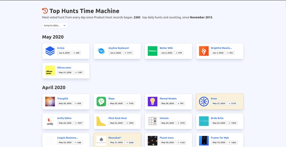Viewport: 286px width, 147px height.
Task: Click the 3348 upvote count on Moonshot
Action: 130,143
